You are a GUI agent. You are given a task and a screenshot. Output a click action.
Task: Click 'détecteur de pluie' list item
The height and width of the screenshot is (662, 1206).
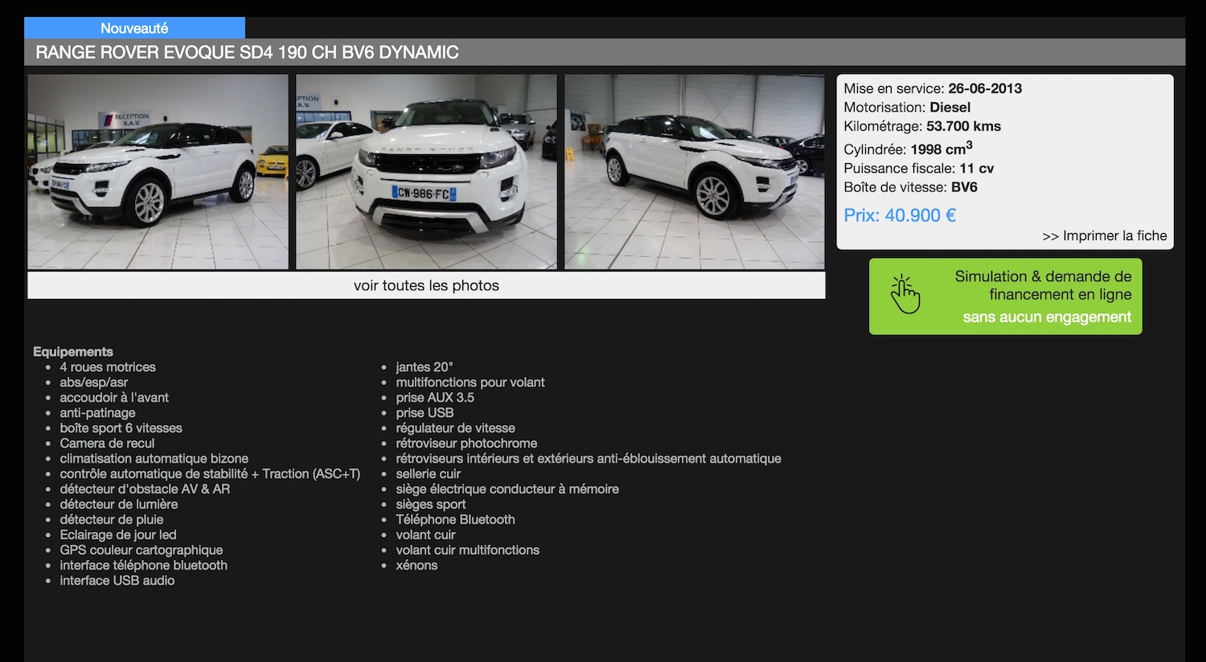(x=111, y=520)
